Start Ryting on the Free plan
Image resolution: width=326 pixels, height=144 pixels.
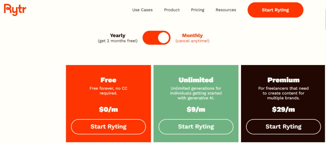(x=108, y=126)
